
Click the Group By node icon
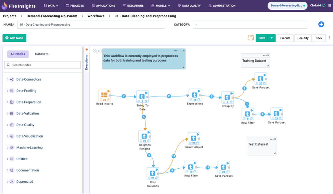tap(227, 98)
